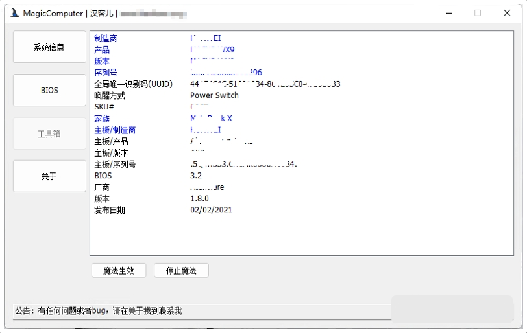Viewport: 527px width, 333px height.
Task: Minimize the MagicComputer window
Action: click(449, 13)
